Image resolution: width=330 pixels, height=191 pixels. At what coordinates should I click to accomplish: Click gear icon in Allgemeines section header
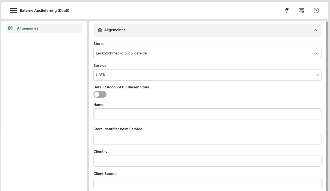[x=100, y=30]
